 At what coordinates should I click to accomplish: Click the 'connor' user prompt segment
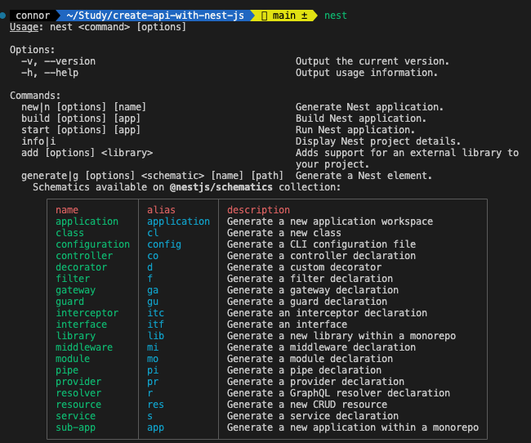(33, 16)
